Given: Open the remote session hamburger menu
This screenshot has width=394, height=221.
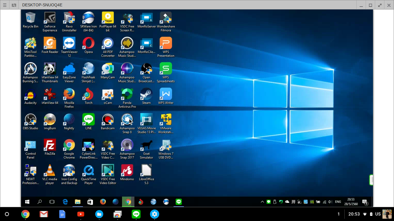Looking at the screenshot, I should click(x=5, y=5).
